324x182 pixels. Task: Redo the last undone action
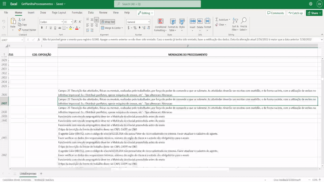tap(4, 27)
